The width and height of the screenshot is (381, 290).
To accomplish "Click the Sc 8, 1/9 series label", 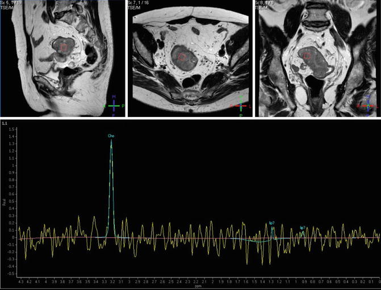I will (x=269, y=3).
